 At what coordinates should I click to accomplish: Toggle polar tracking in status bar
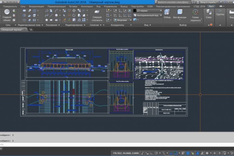[x=156, y=153]
